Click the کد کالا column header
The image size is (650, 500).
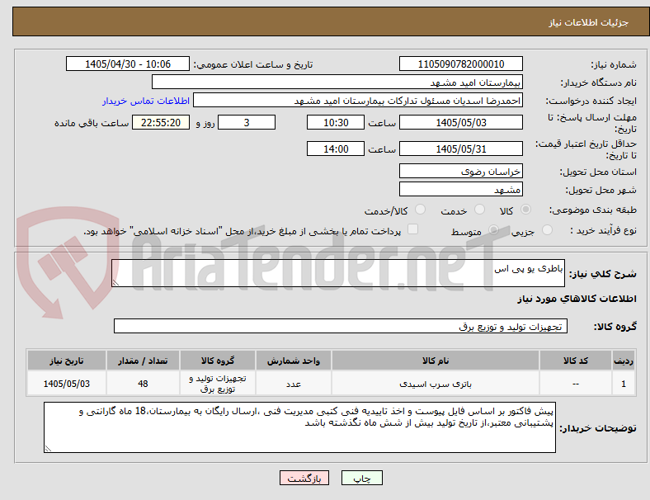tap(576, 361)
